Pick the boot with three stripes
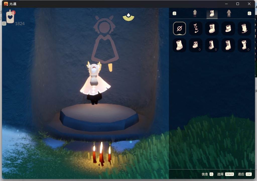Viewport: 257px width, 181px height. point(228,45)
